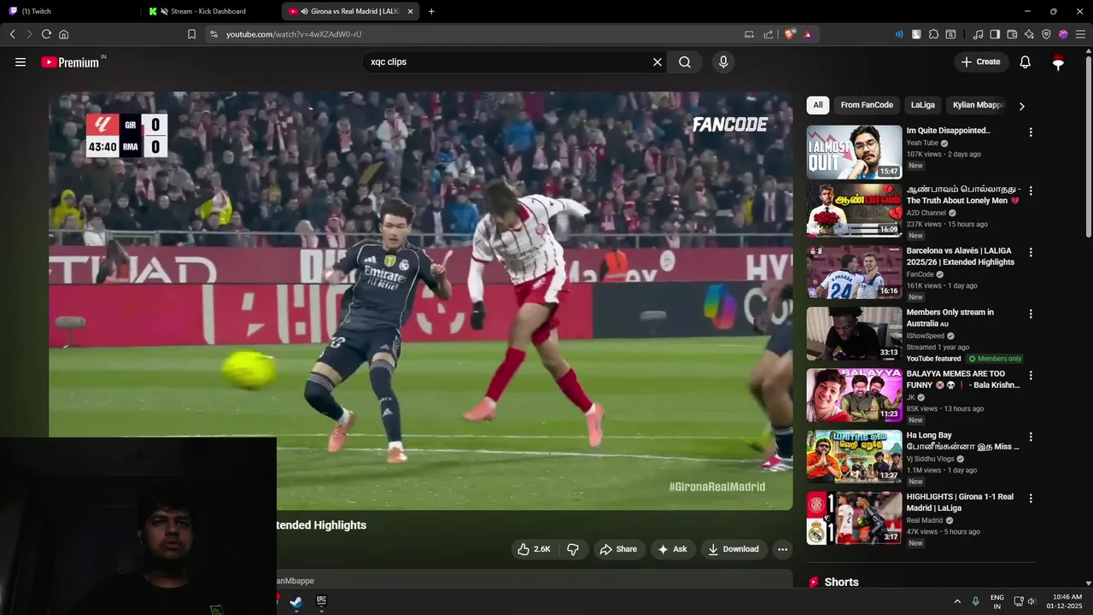The width and height of the screenshot is (1093, 615).
Task: Open a new browser tab
Action: [431, 11]
